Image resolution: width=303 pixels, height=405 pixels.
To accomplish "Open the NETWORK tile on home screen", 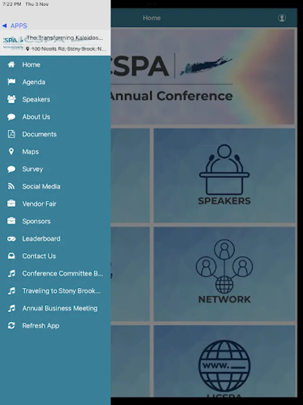I will [x=224, y=274].
